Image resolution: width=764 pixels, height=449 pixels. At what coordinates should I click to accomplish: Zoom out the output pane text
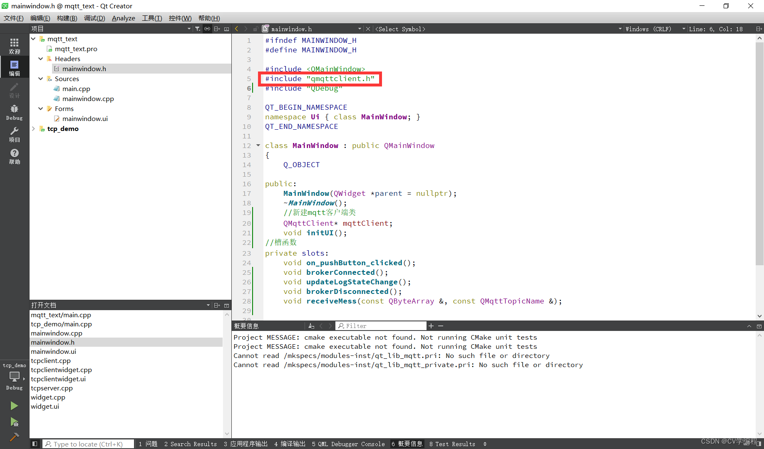point(441,326)
